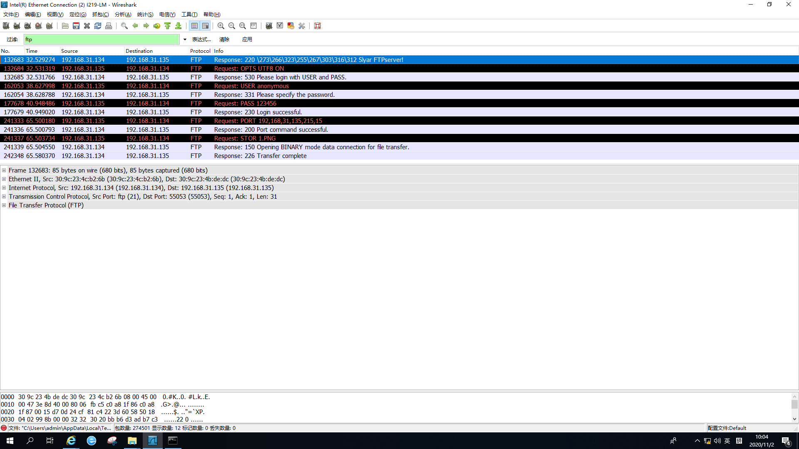Open the 分析(A) menu
Screen dimensions: 799x449
[123, 15]
